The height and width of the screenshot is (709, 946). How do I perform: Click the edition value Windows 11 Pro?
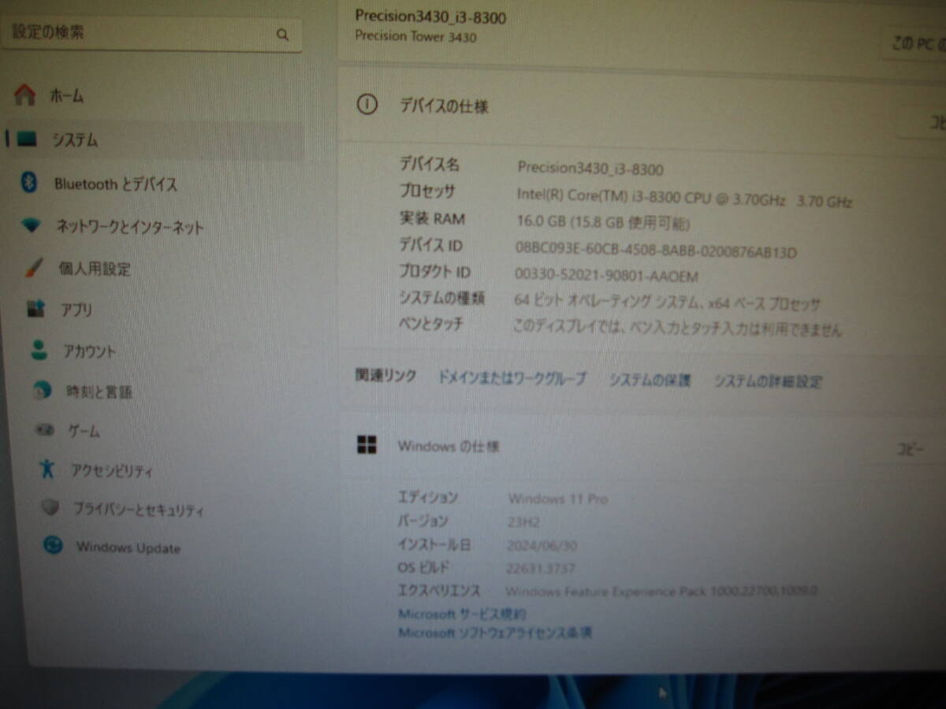click(x=558, y=498)
